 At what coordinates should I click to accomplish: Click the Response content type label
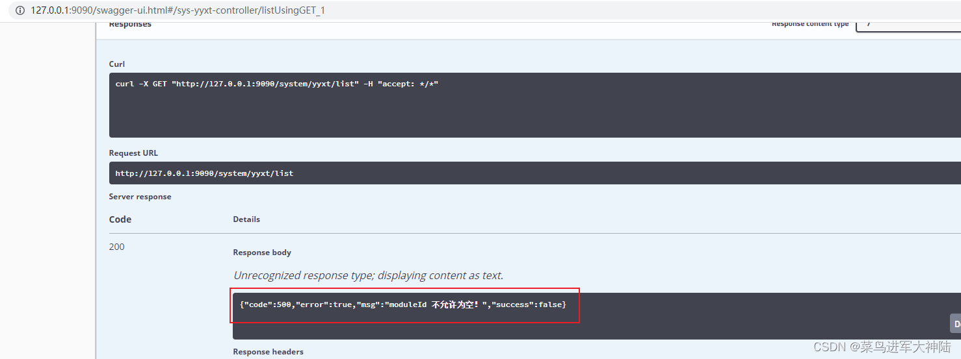click(810, 25)
